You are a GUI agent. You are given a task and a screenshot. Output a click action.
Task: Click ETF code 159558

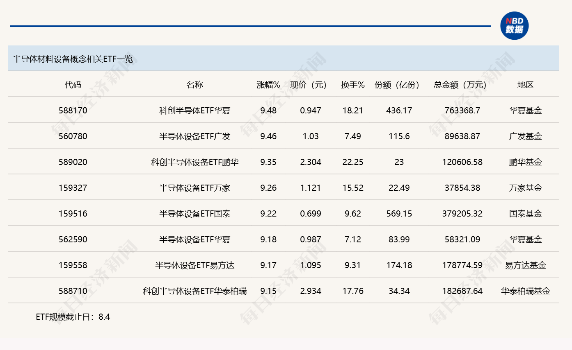pyautogui.click(x=73, y=265)
